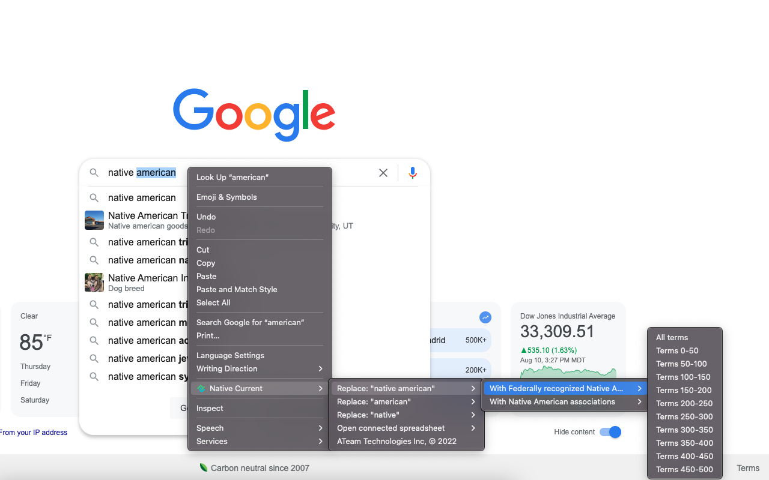The width and height of the screenshot is (769, 480).
Task: Clear the search query with the X icon
Action: [x=383, y=173]
